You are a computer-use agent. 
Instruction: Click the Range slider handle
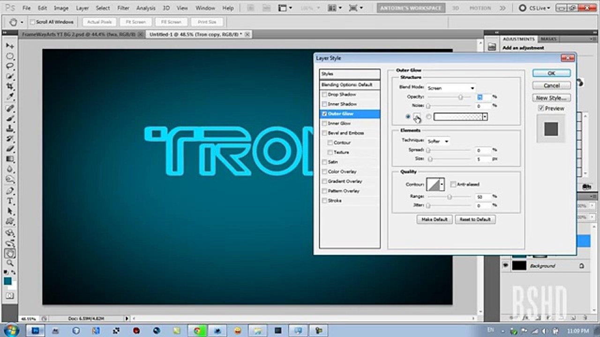(449, 197)
